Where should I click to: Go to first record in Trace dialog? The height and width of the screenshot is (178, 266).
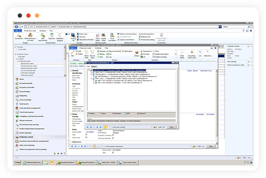click(x=88, y=127)
